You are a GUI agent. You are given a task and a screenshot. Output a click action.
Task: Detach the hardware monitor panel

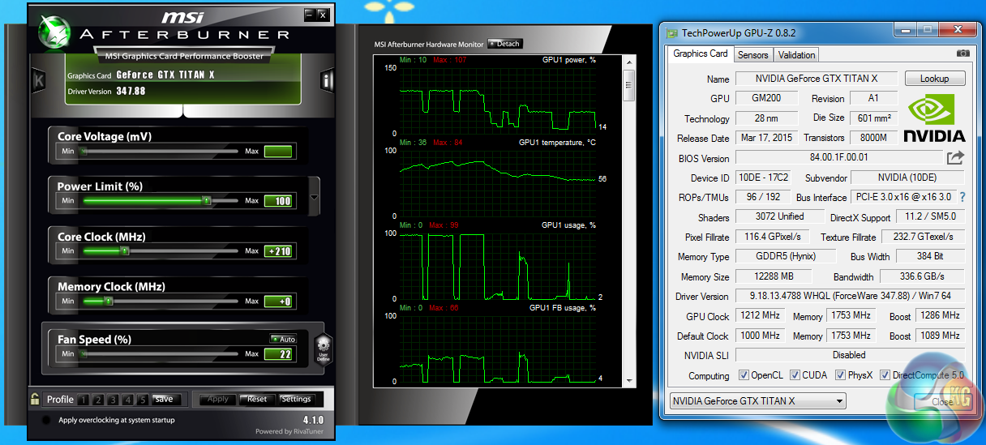point(504,44)
